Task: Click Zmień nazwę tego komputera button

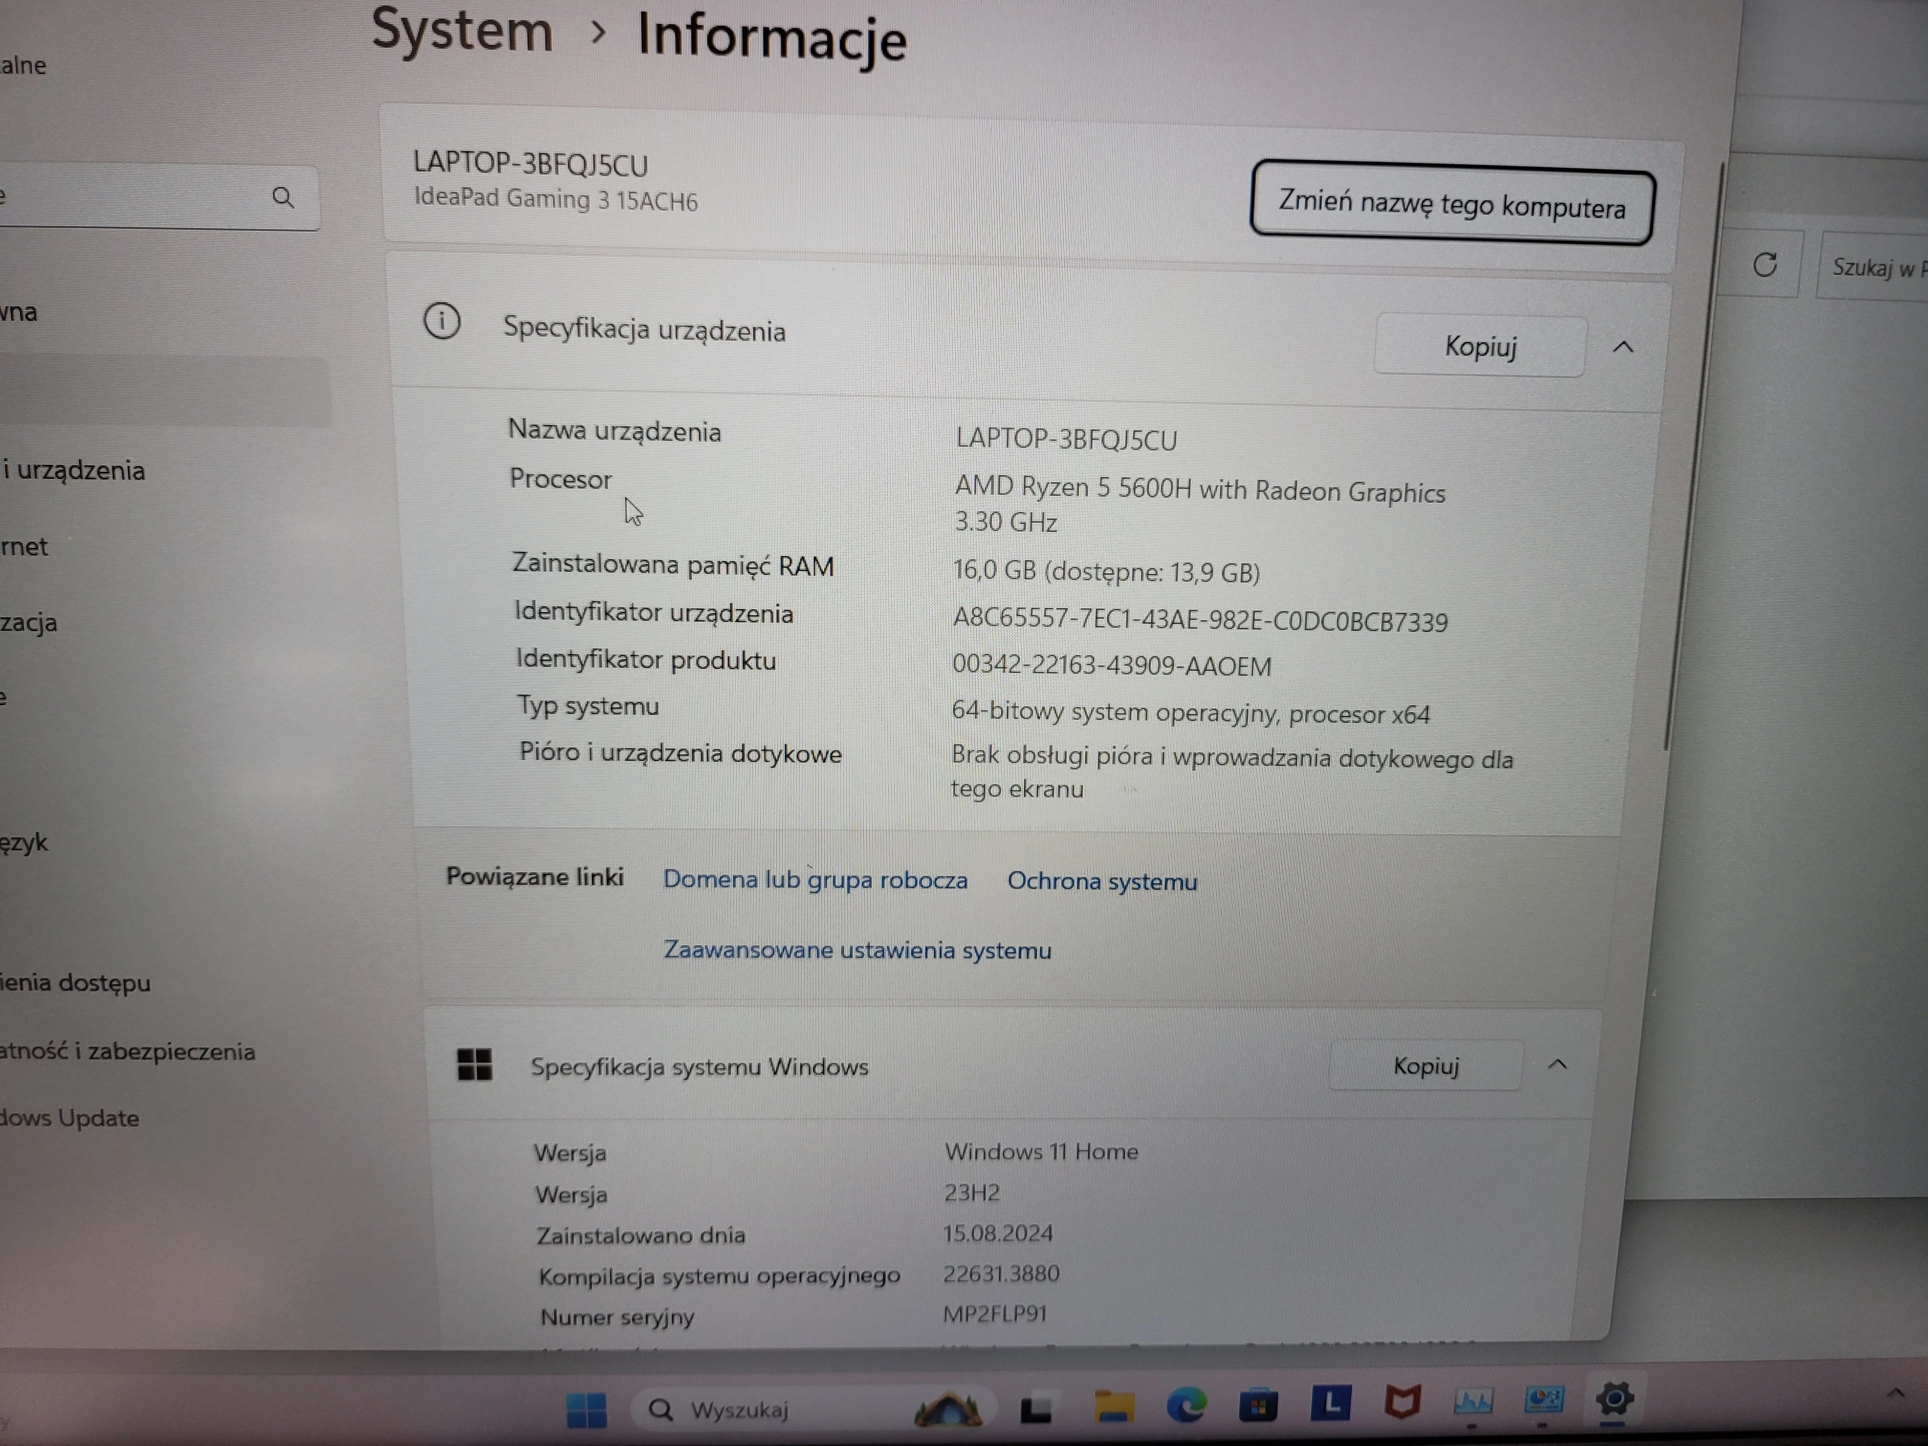Action: pyautogui.click(x=1452, y=203)
